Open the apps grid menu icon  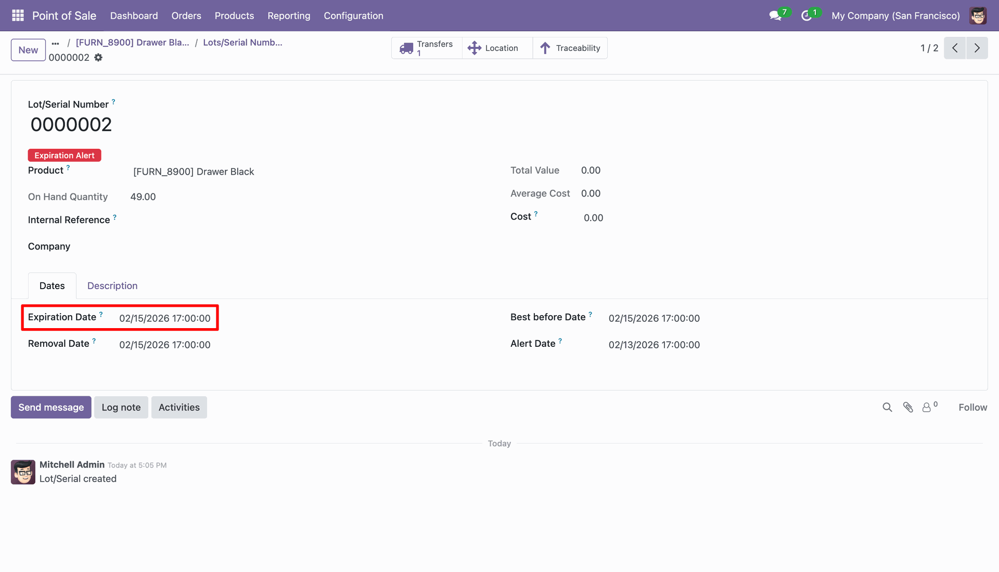(18, 16)
